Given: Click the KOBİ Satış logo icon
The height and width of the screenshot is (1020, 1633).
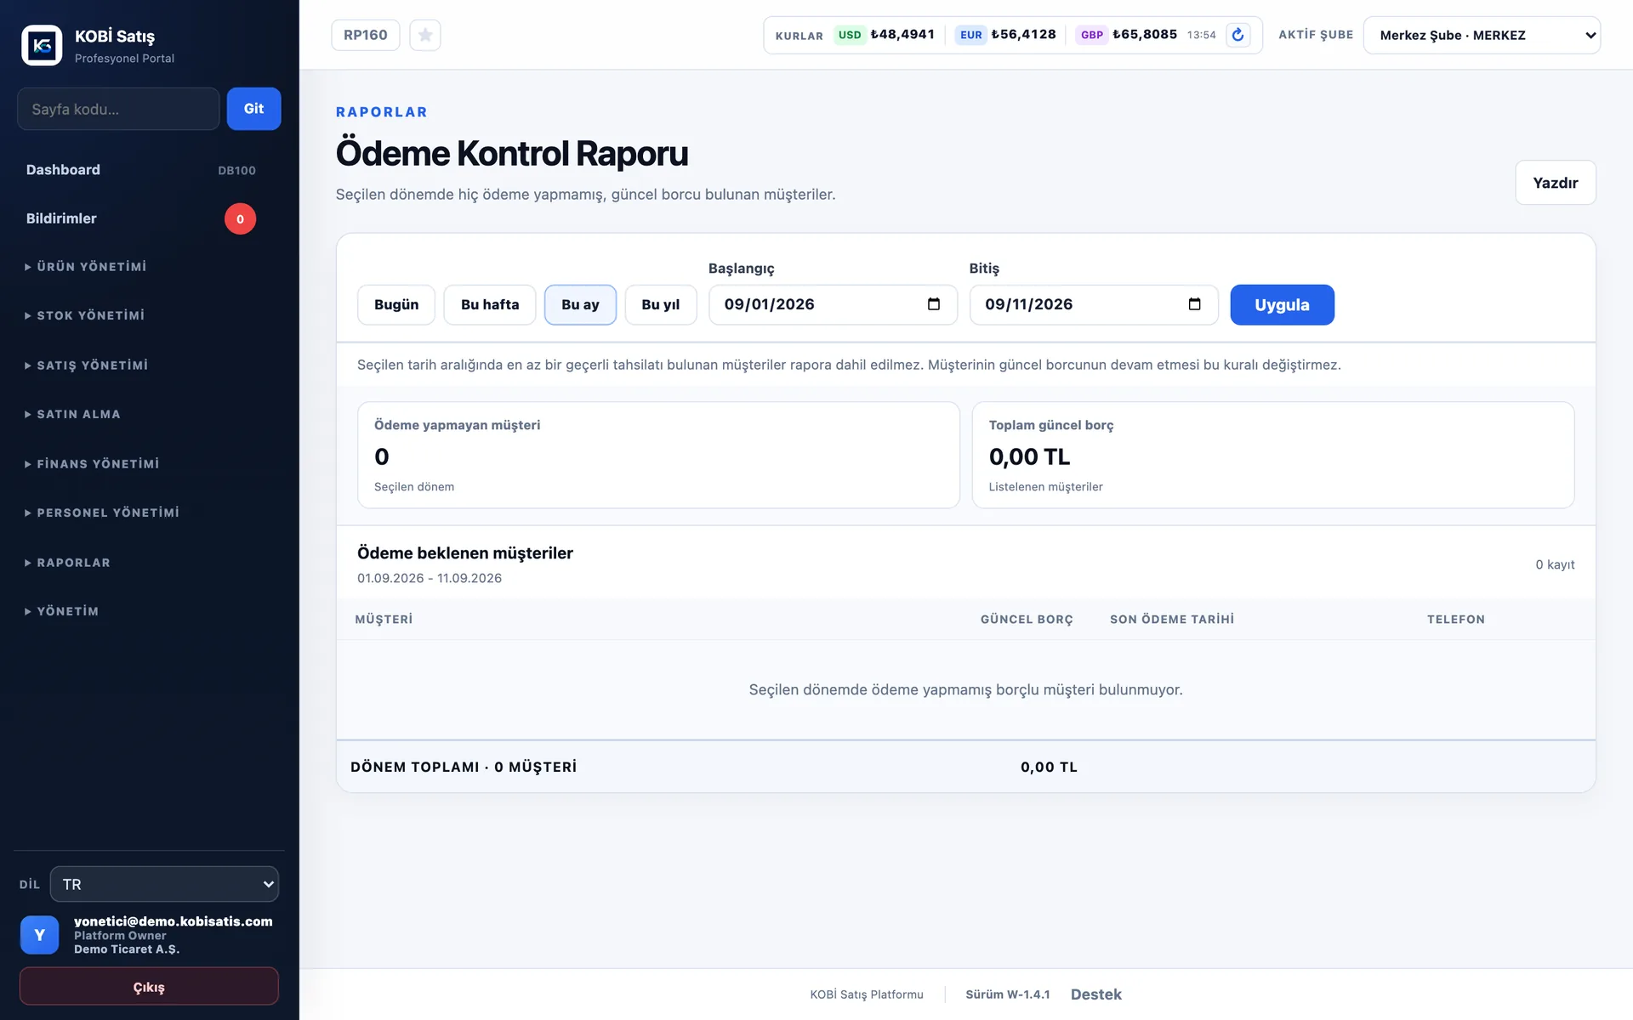Looking at the screenshot, I should [42, 45].
